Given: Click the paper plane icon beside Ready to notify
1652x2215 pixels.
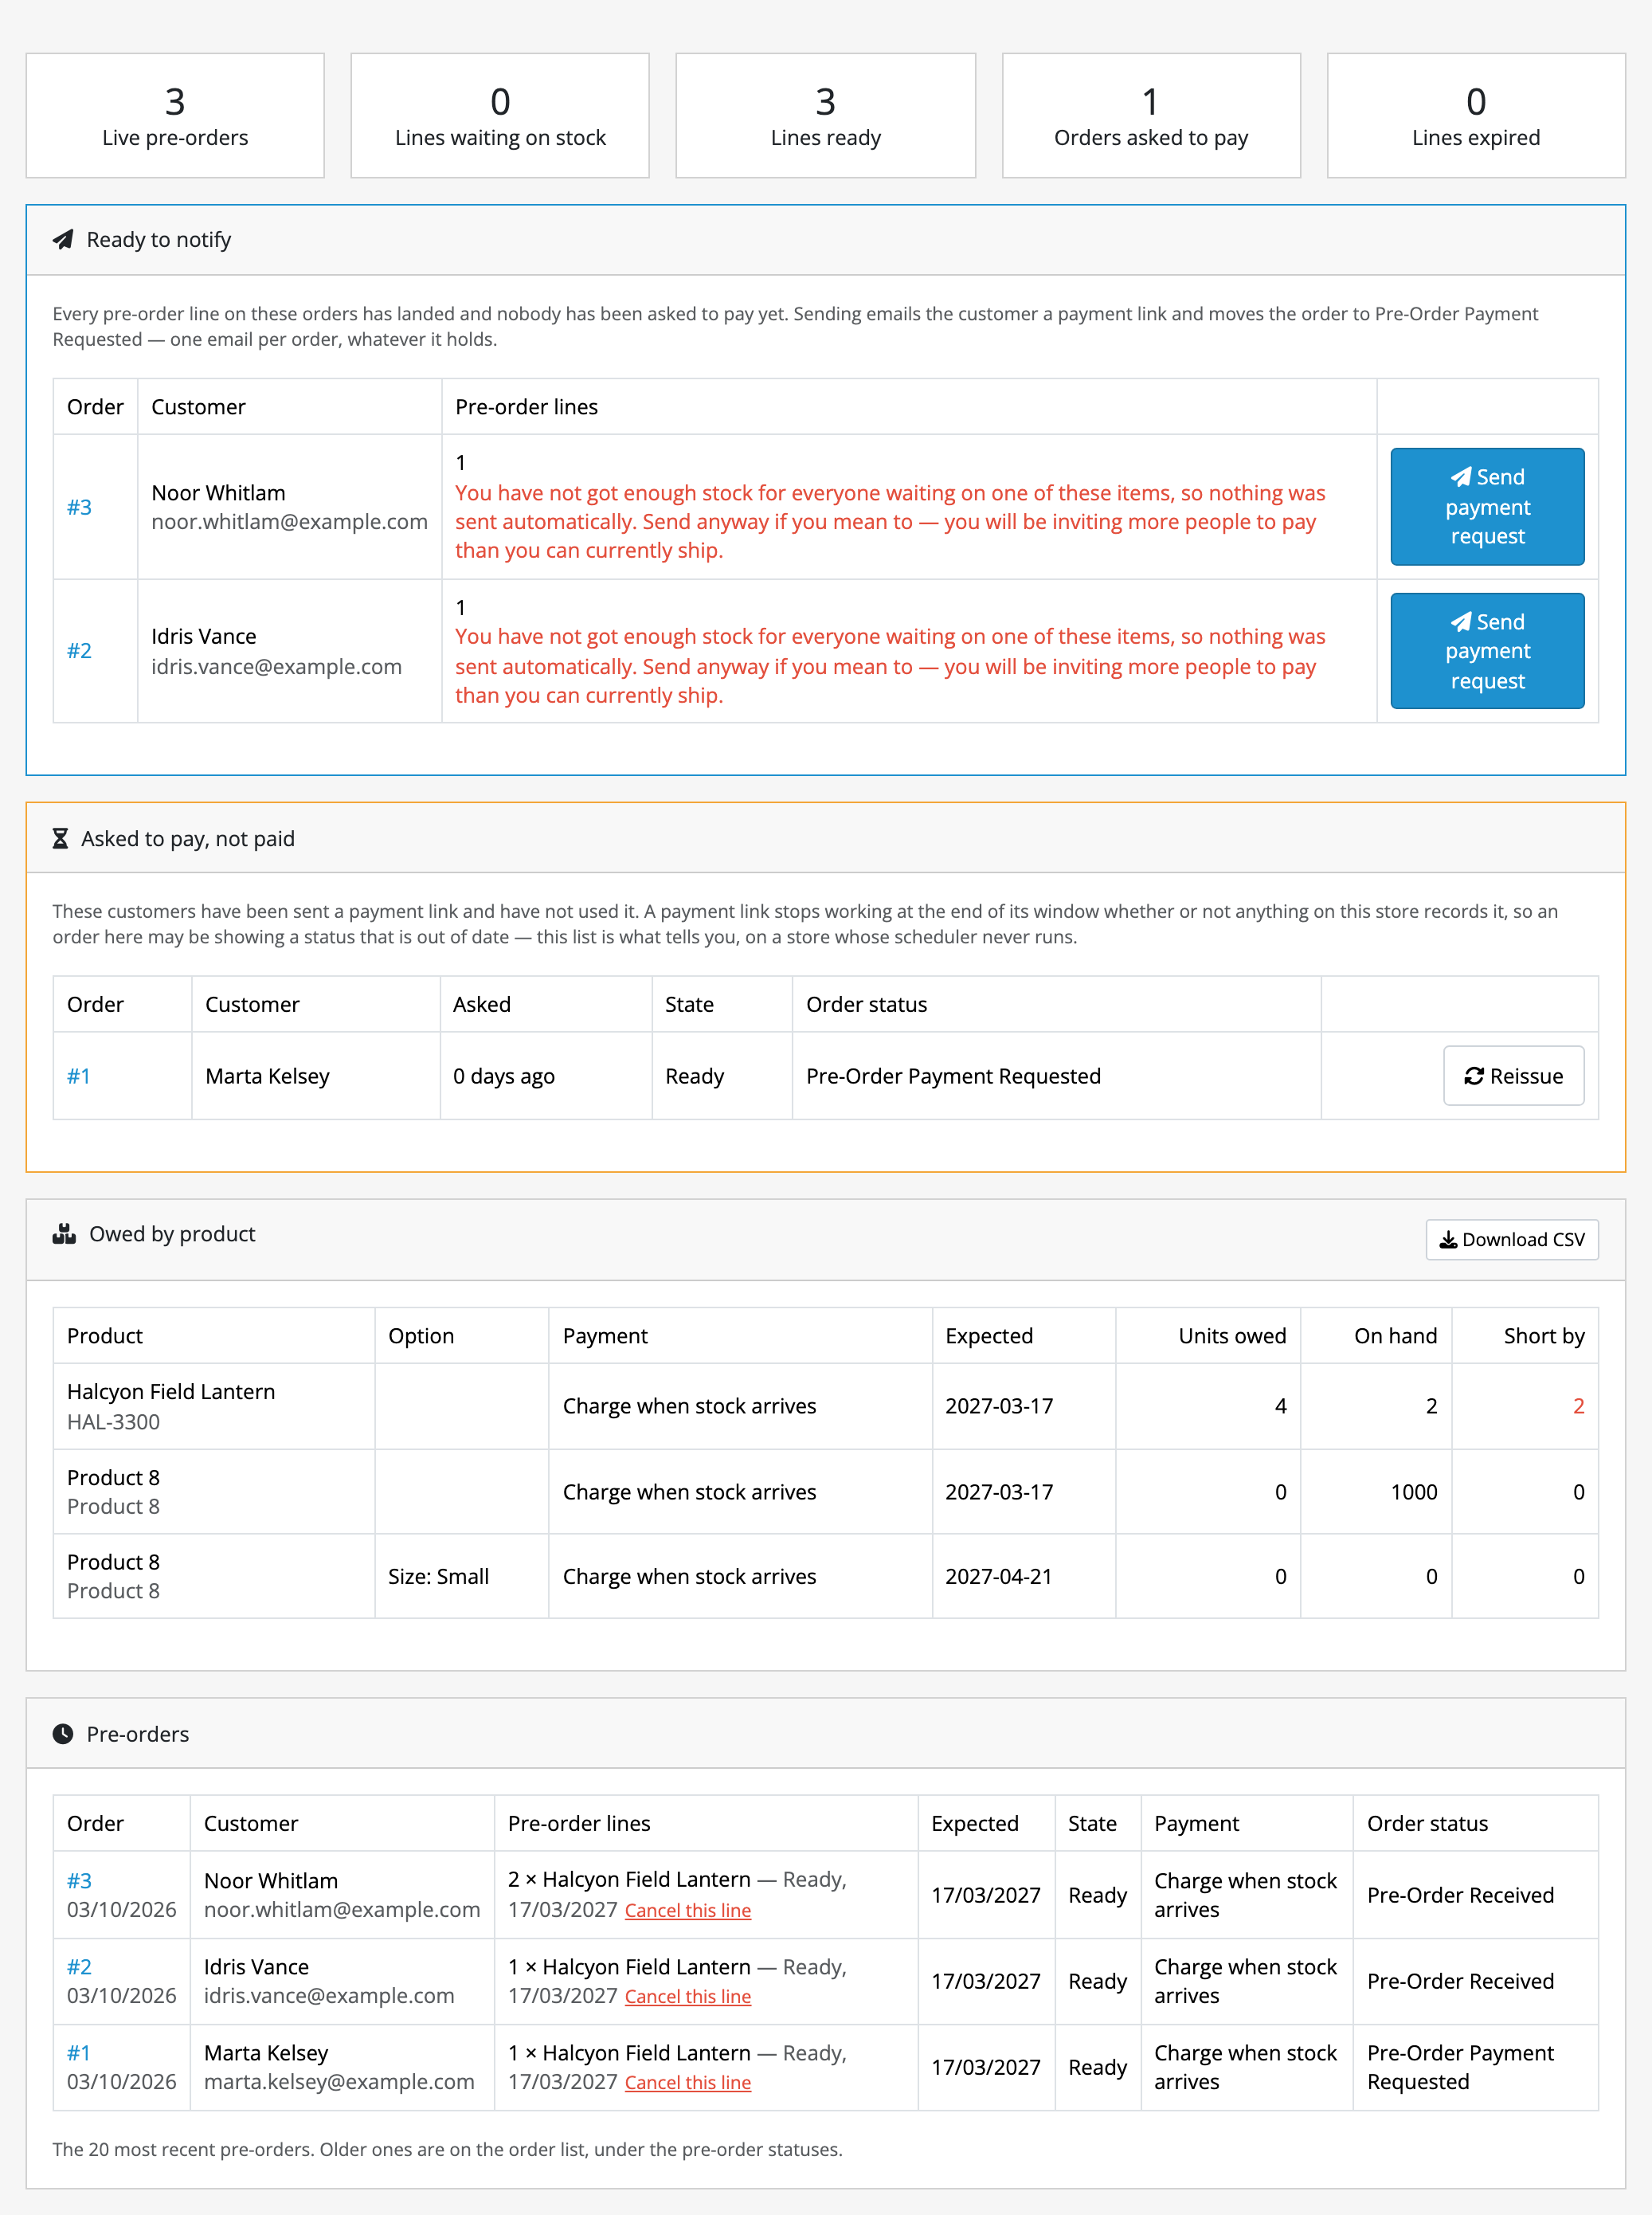Looking at the screenshot, I should [63, 240].
